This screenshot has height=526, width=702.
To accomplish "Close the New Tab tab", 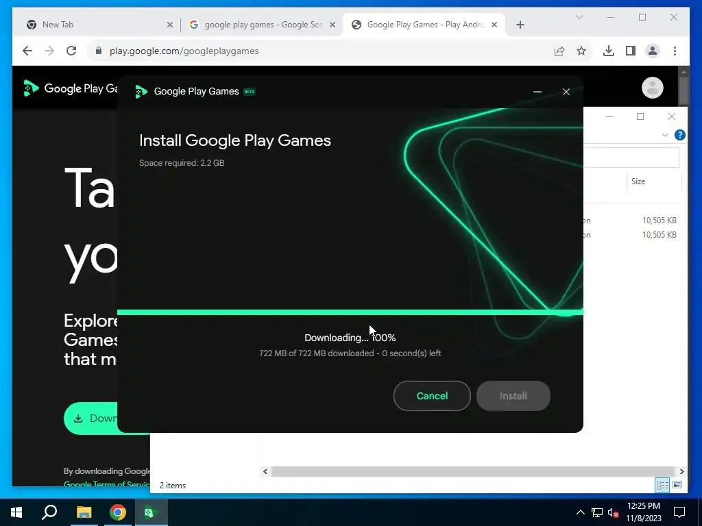I will click(170, 25).
